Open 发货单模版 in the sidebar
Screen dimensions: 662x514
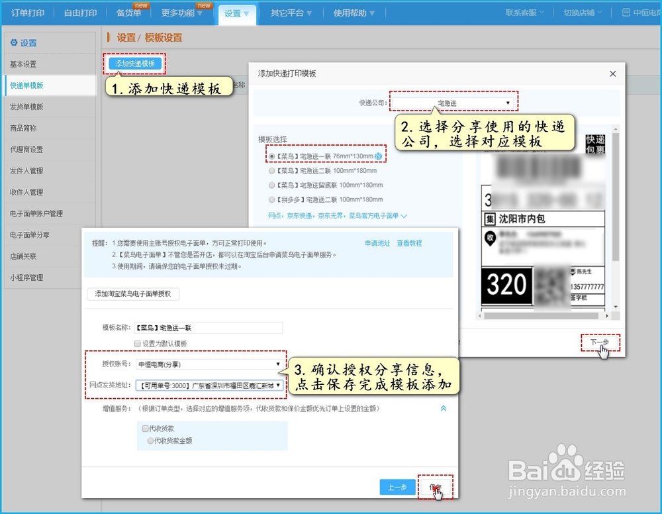coord(50,107)
